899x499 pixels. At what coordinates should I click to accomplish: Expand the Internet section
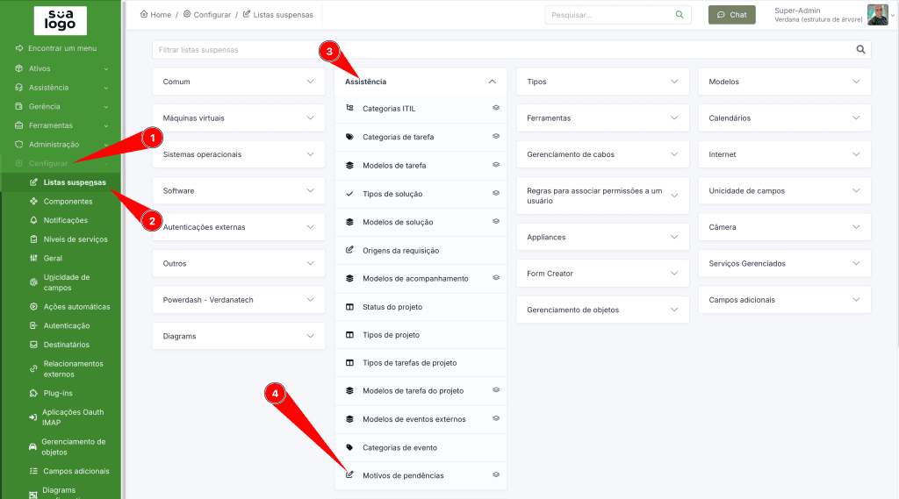pyautogui.click(x=784, y=154)
